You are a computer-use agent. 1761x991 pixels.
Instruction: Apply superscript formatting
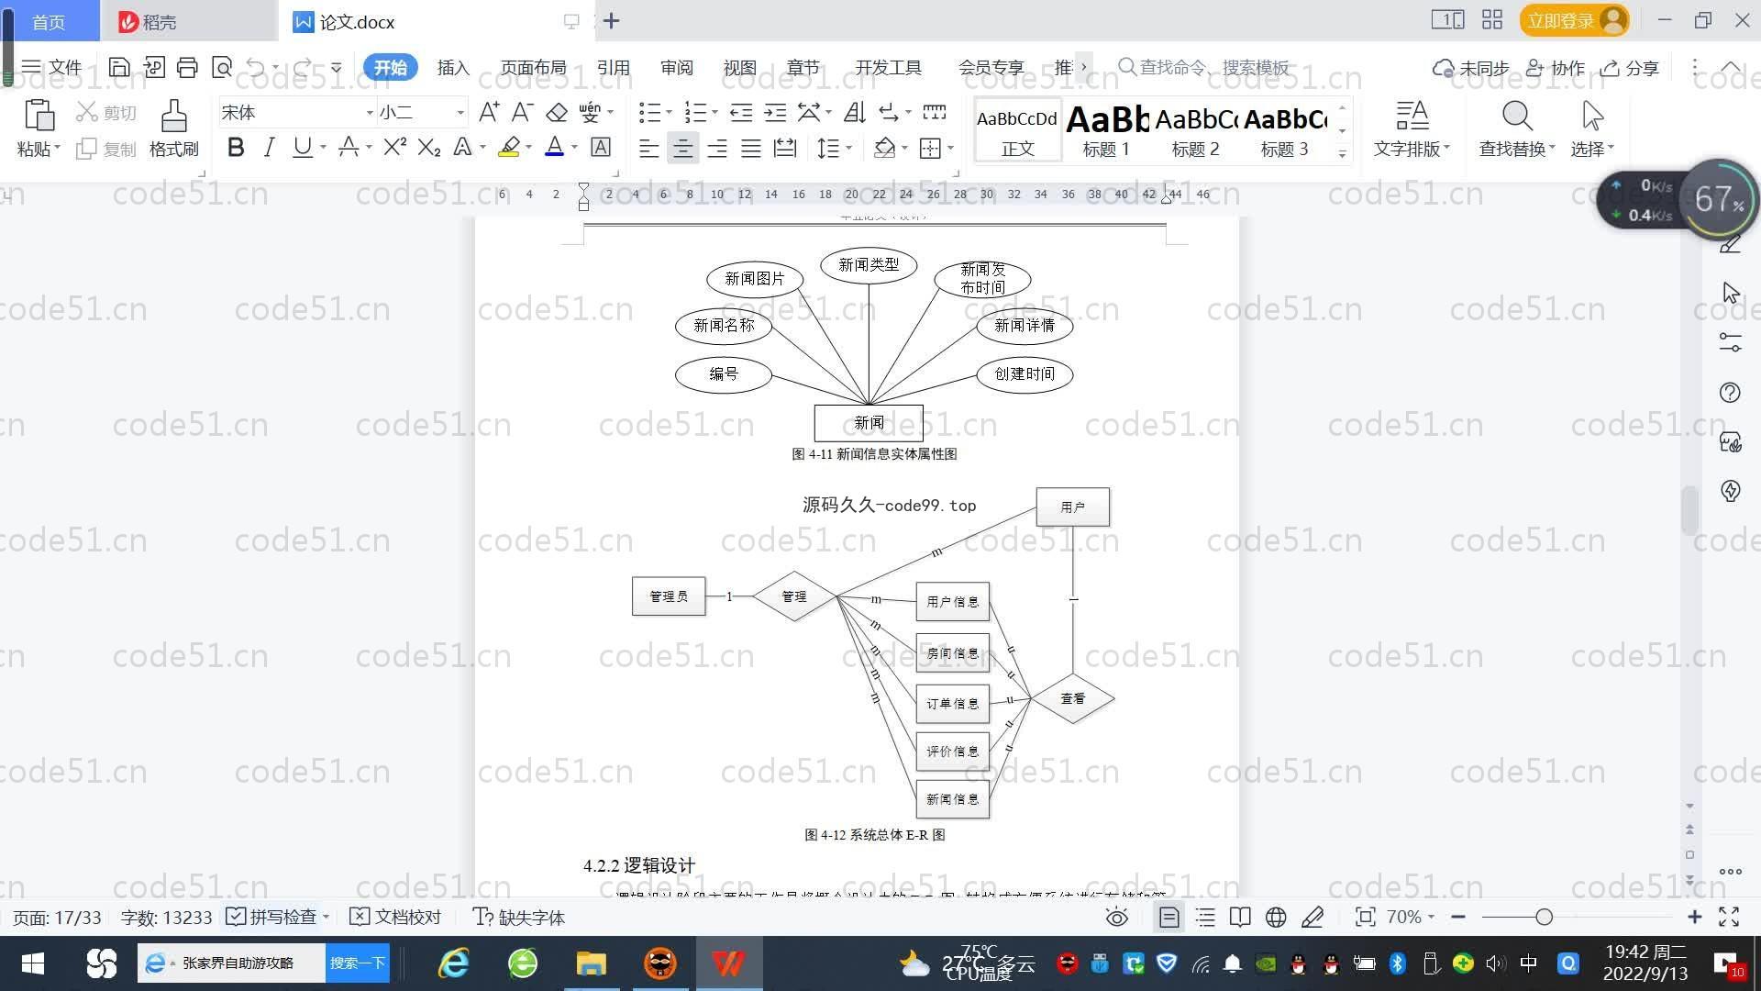tap(394, 147)
